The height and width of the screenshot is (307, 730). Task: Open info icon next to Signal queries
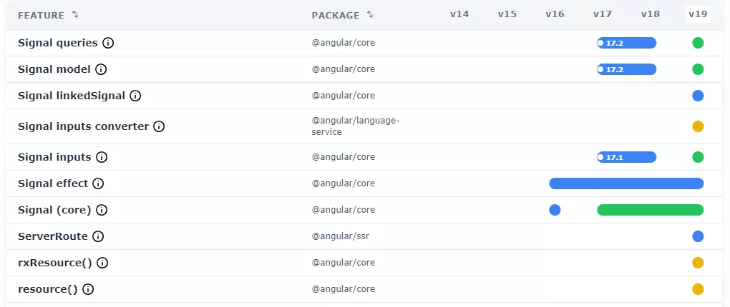[108, 43]
